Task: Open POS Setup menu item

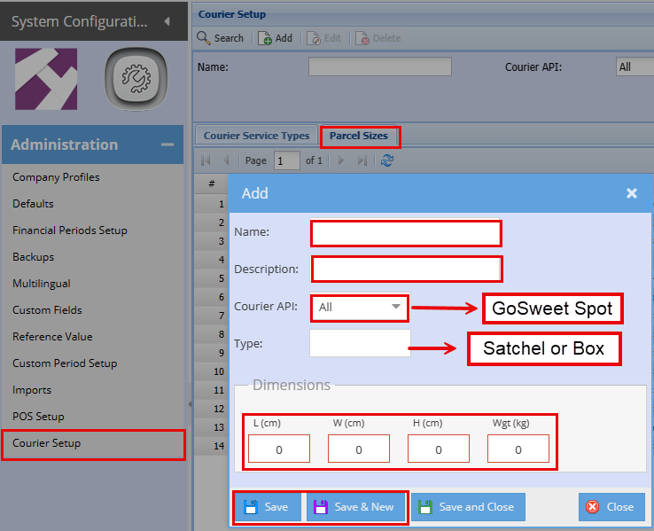Action: tap(38, 417)
